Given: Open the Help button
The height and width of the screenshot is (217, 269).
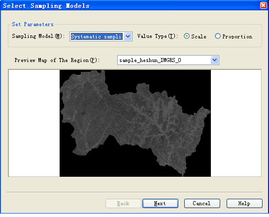Looking at the screenshot, I should (244, 203).
